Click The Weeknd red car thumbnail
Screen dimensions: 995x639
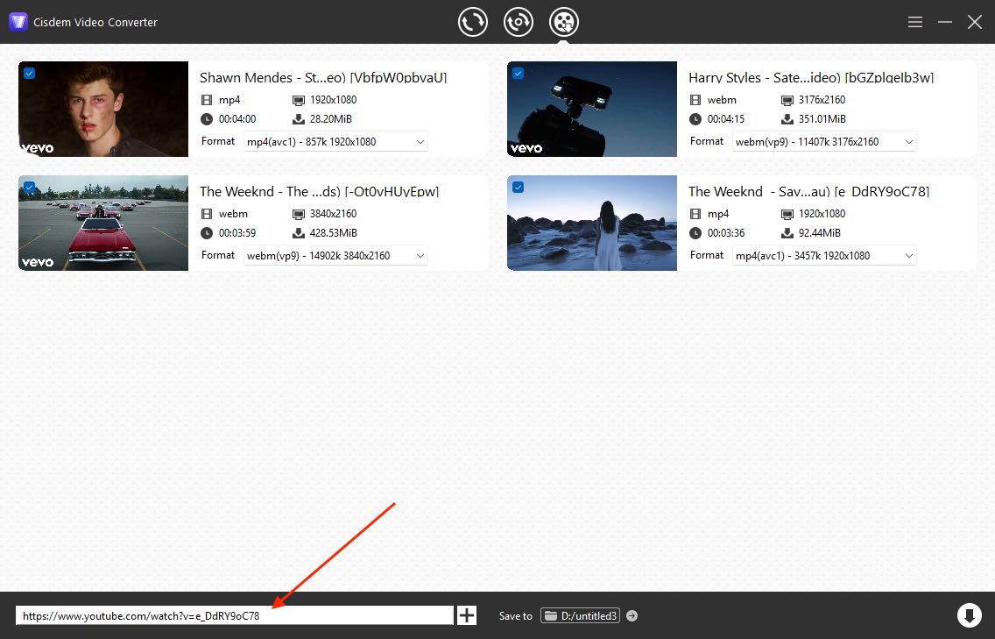(x=103, y=223)
